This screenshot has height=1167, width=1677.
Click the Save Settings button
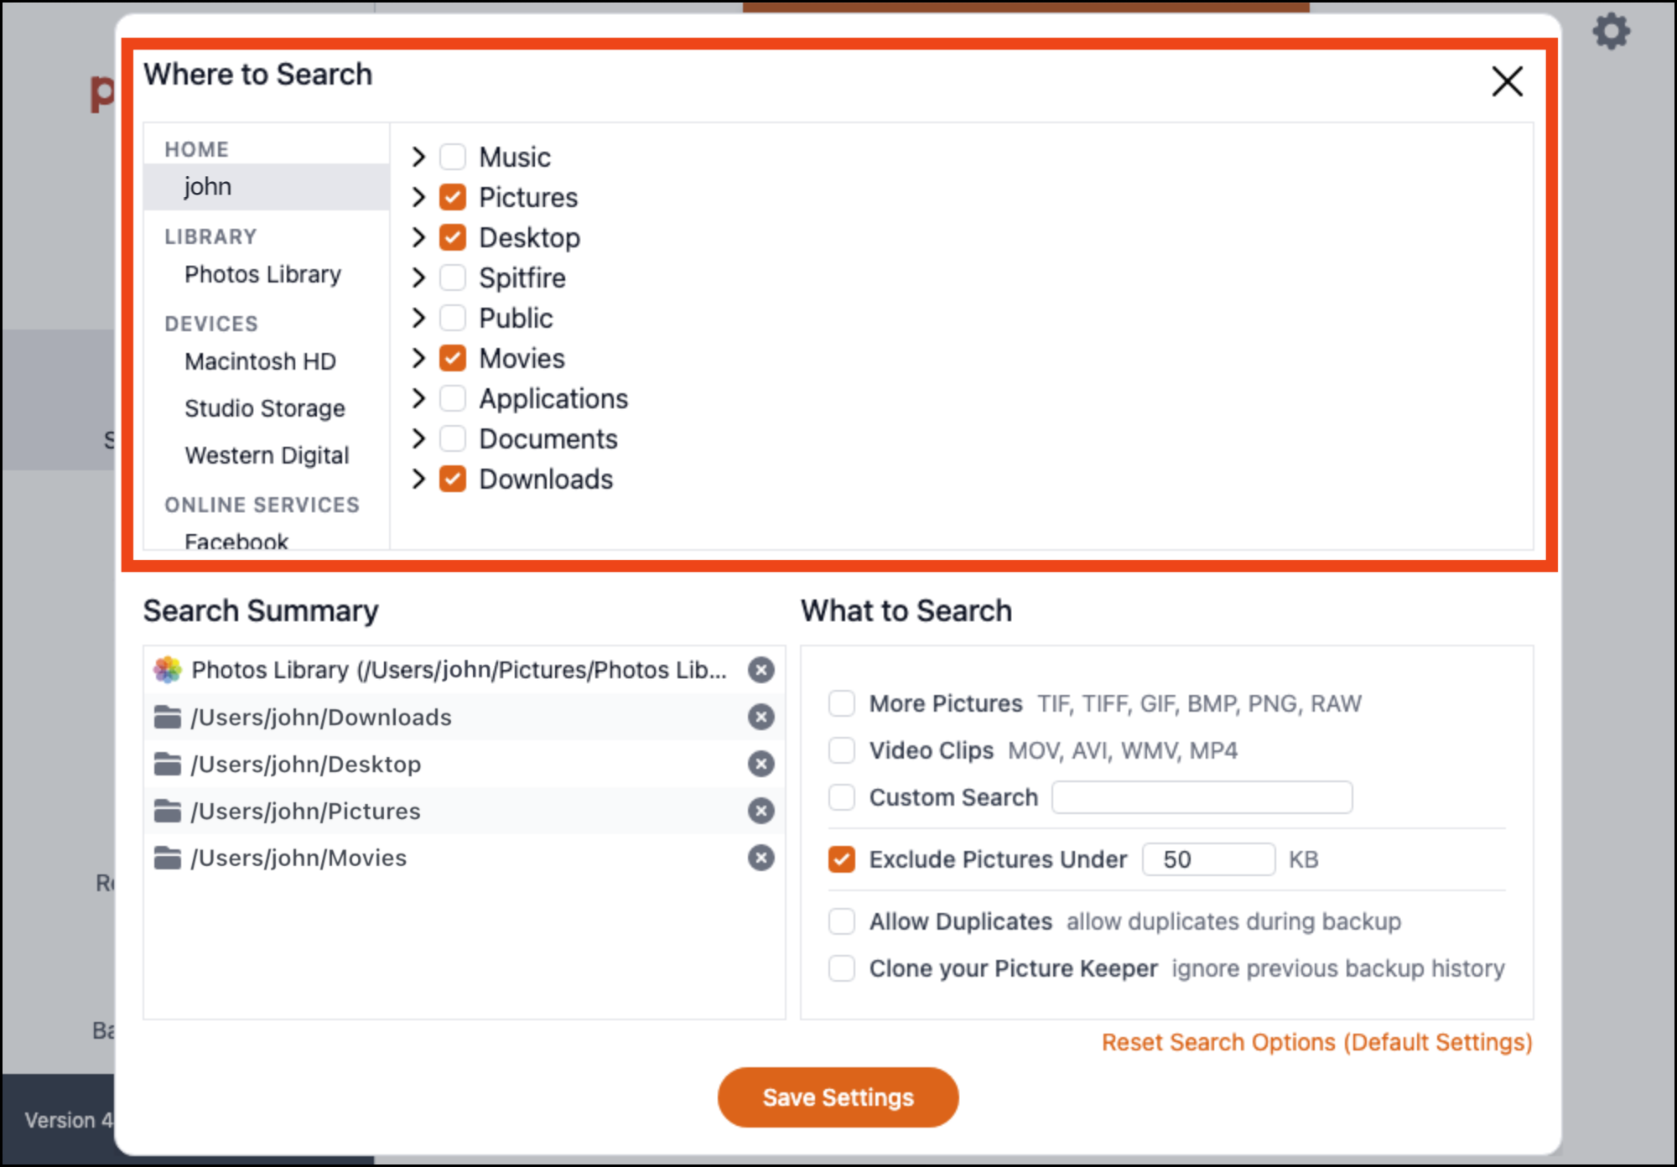click(838, 1097)
